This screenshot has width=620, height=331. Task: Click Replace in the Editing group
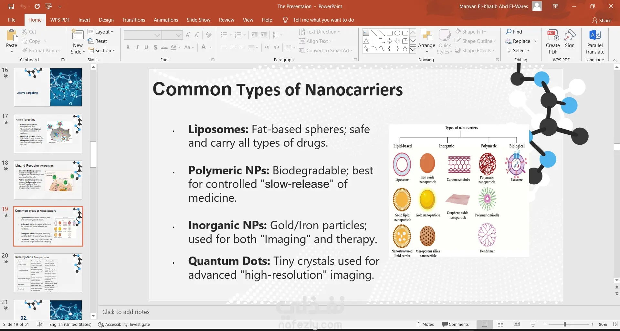click(x=518, y=41)
